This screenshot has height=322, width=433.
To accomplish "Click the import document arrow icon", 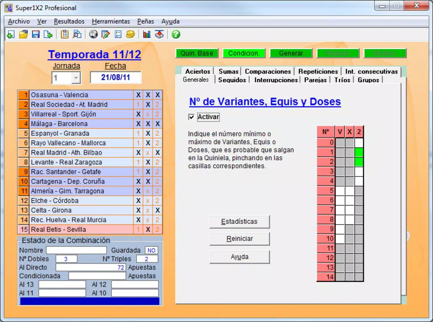I will tap(48, 35).
